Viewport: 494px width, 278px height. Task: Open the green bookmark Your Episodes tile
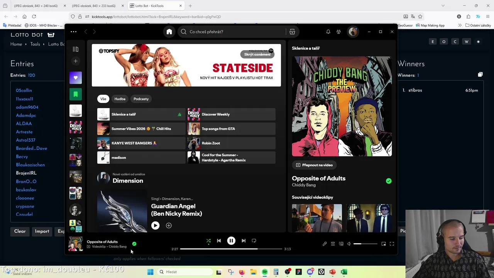coord(76,94)
